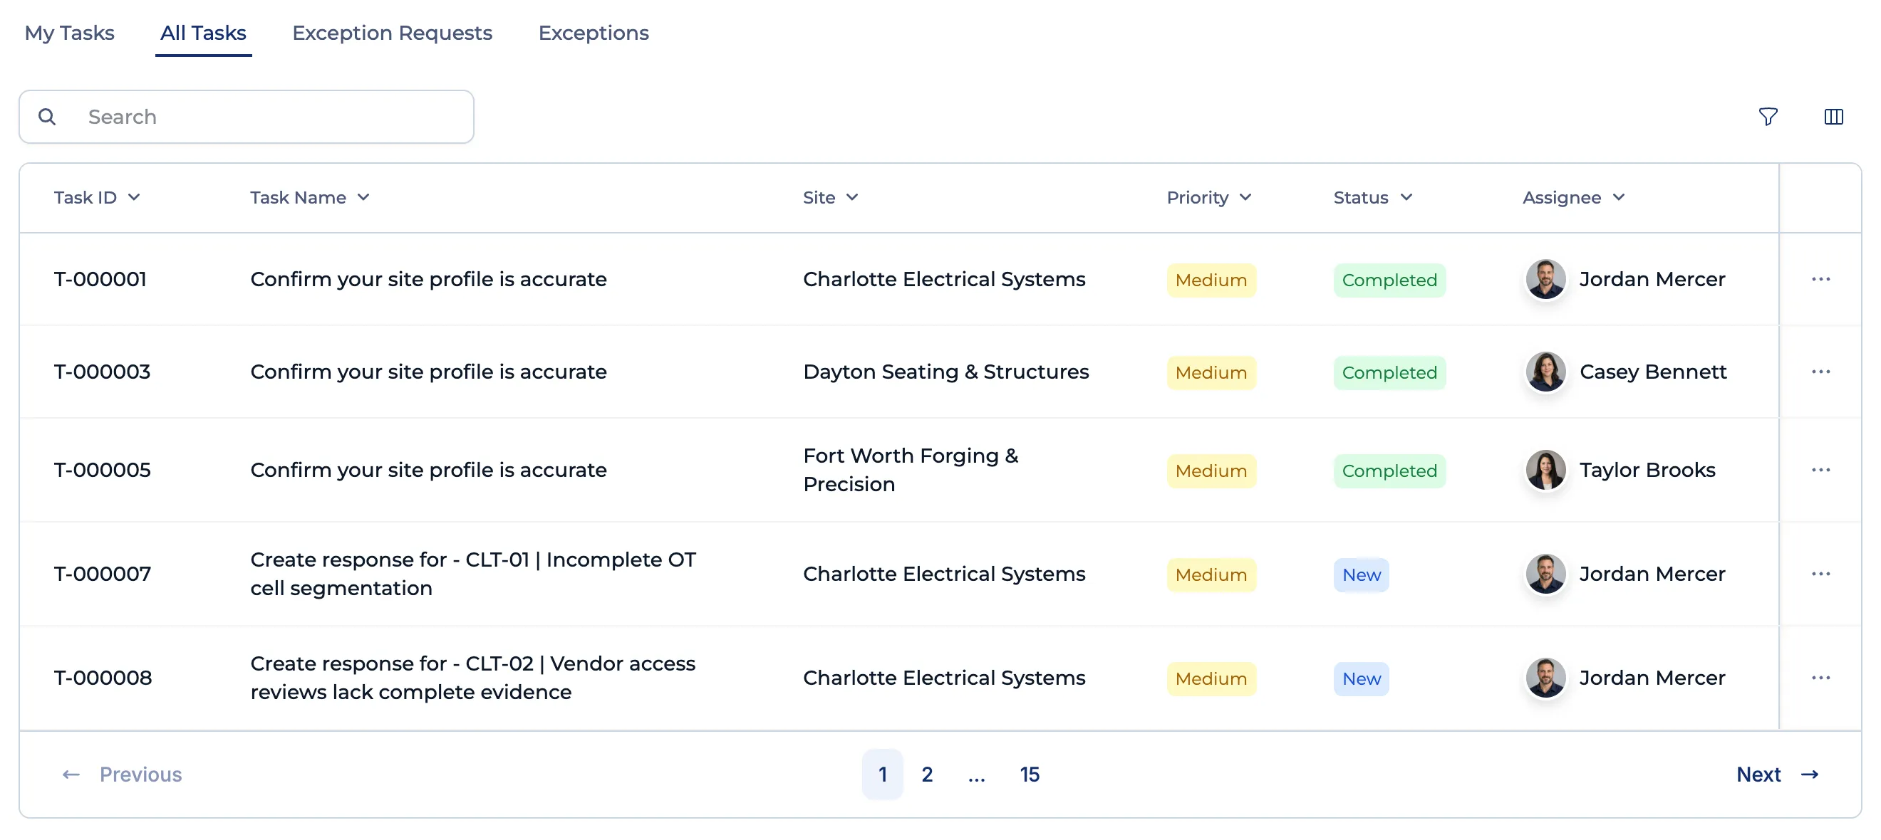Open the Task Name column chevron

363,197
